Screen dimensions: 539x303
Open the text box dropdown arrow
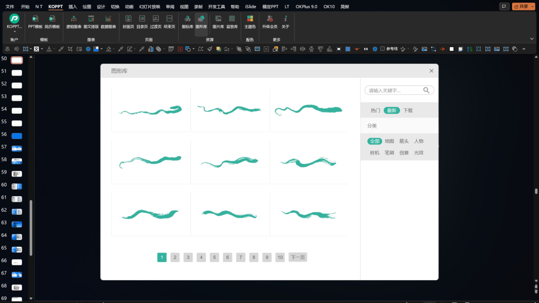click(30, 49)
